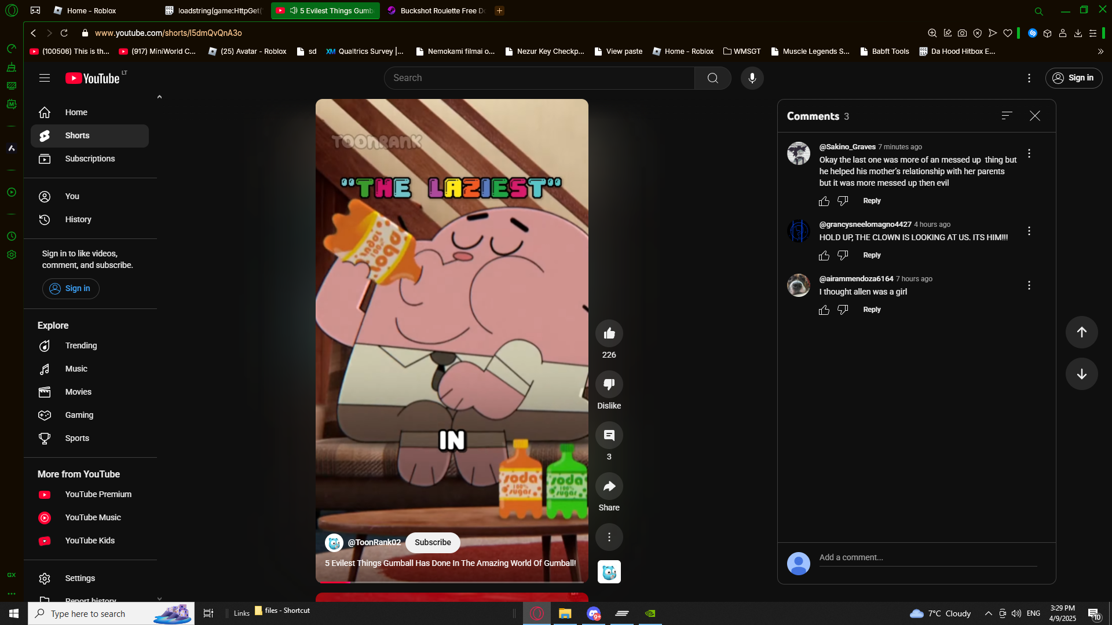
Task: Click the YouTube logo
Action: [93, 78]
